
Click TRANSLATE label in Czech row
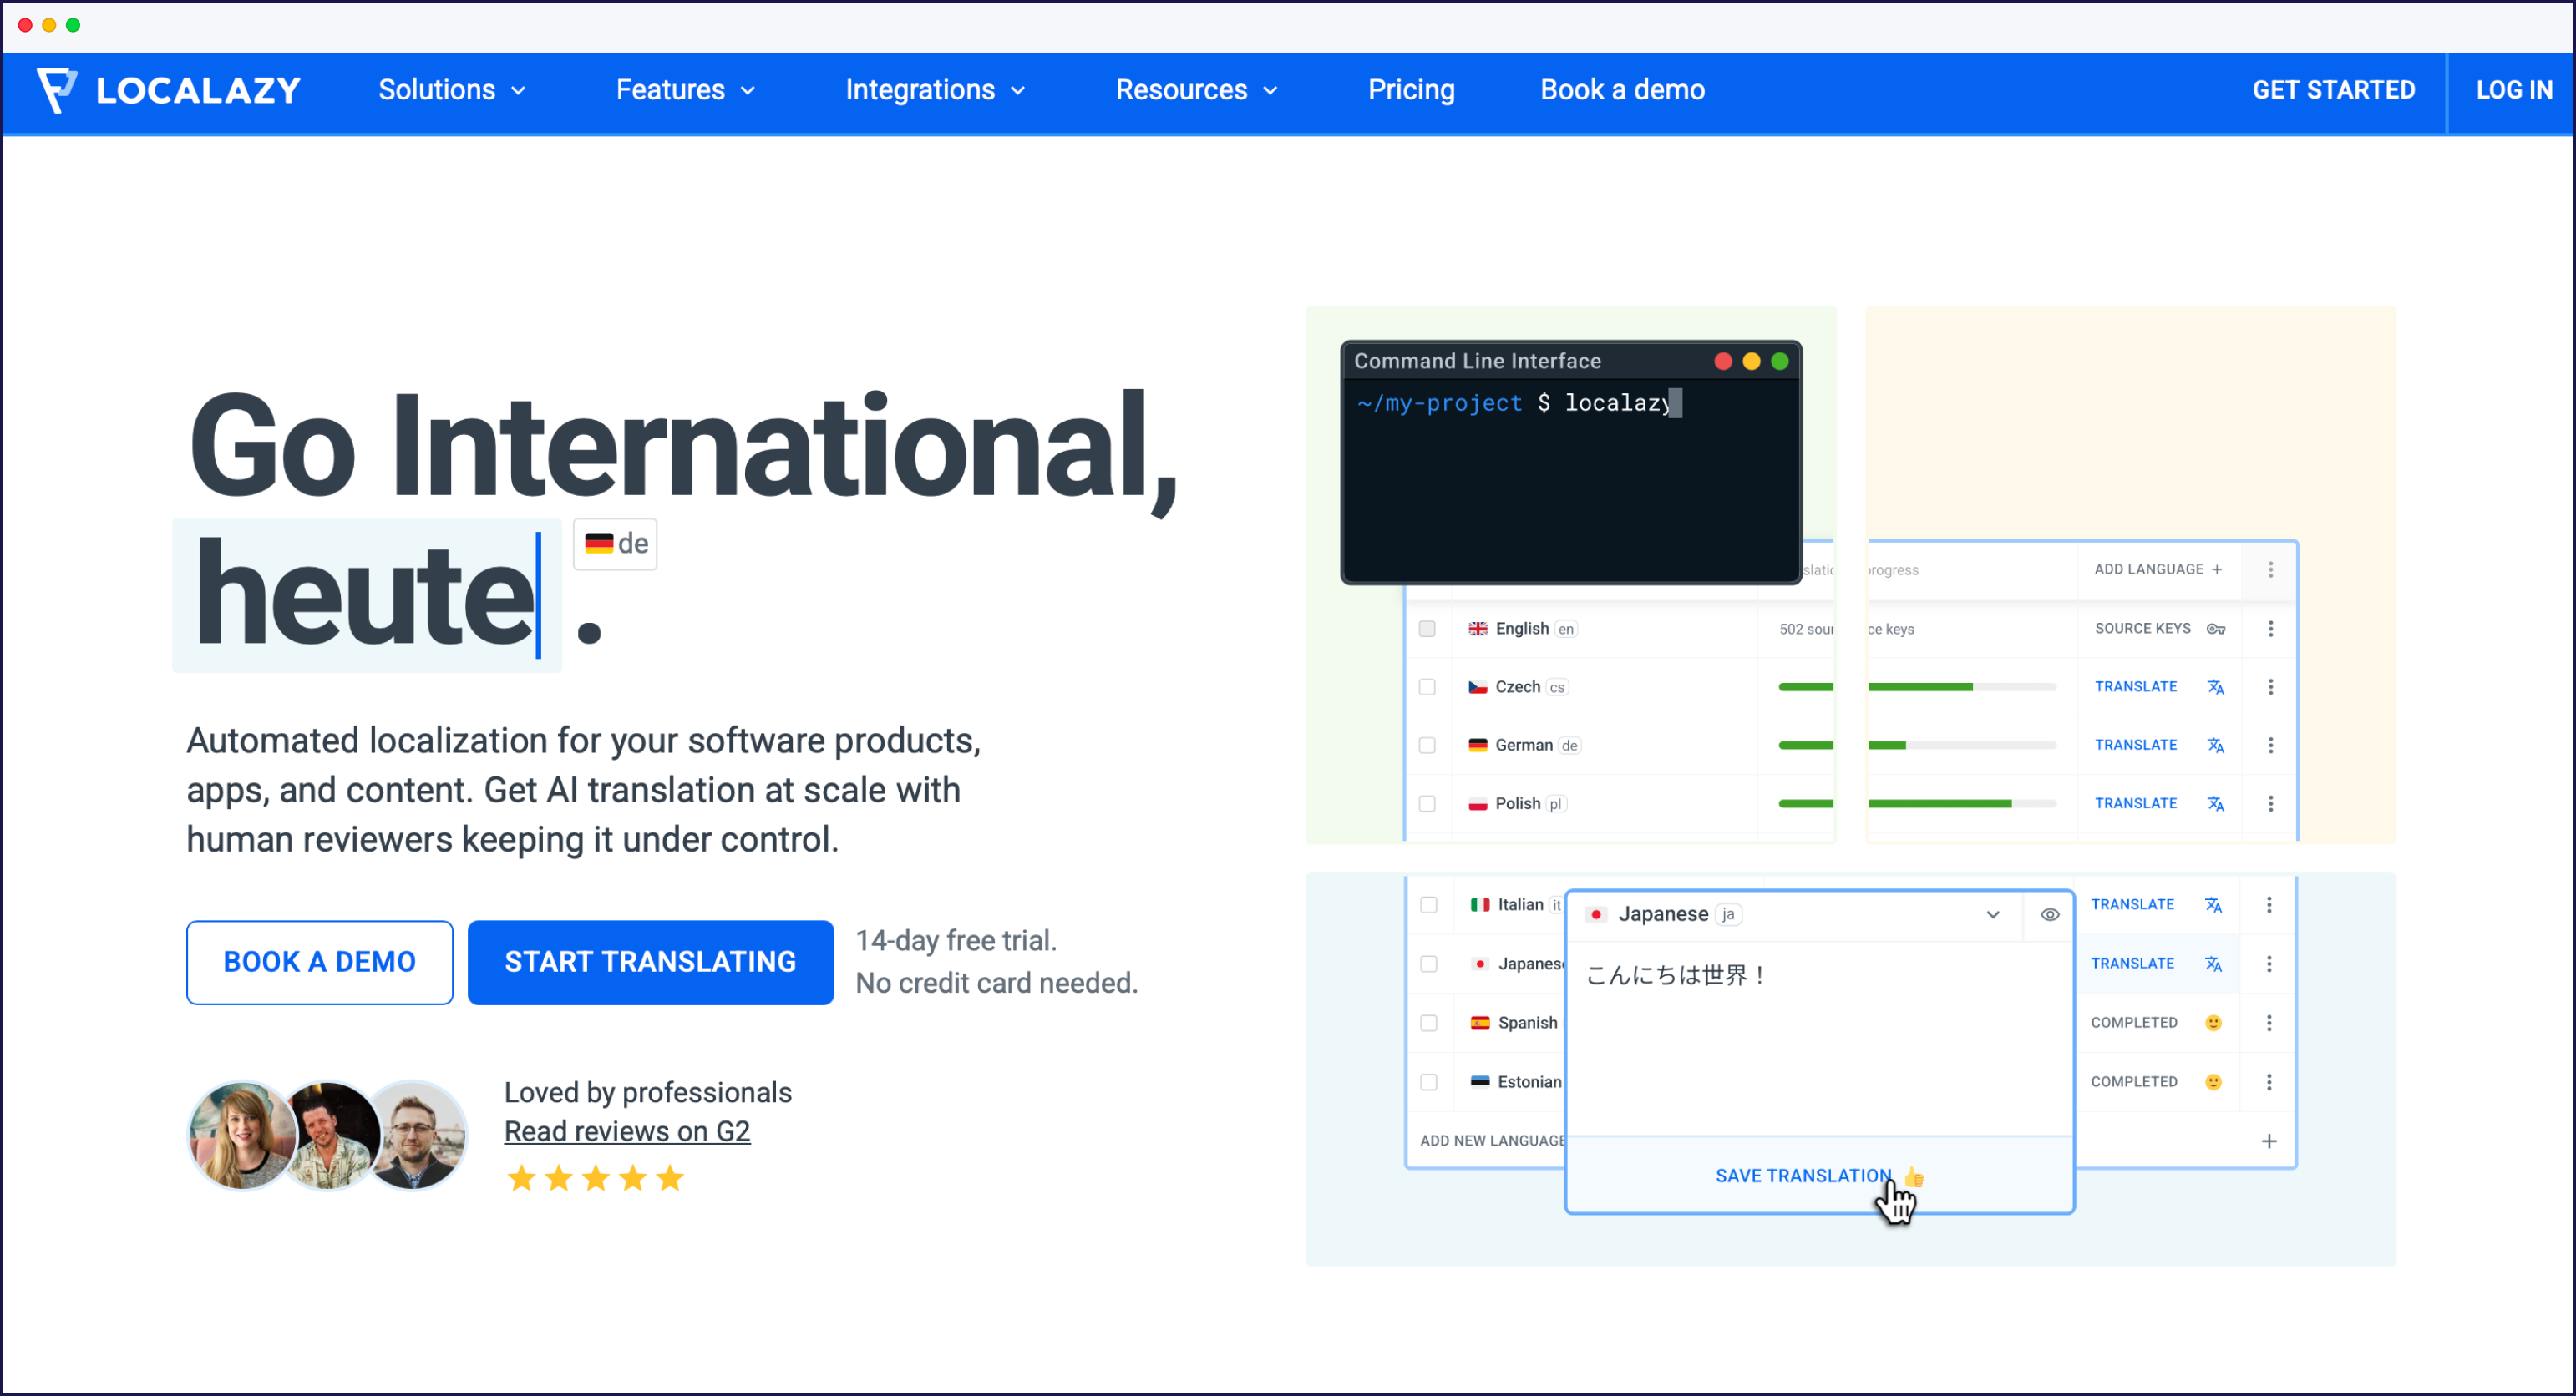point(2136,687)
